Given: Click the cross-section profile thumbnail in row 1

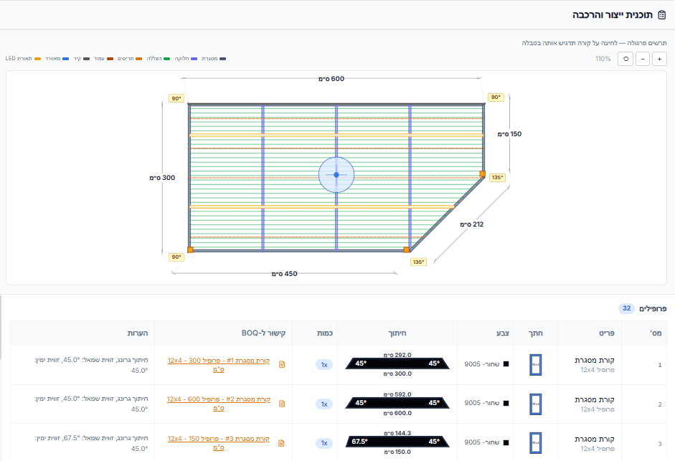Looking at the screenshot, I should [x=535, y=365].
